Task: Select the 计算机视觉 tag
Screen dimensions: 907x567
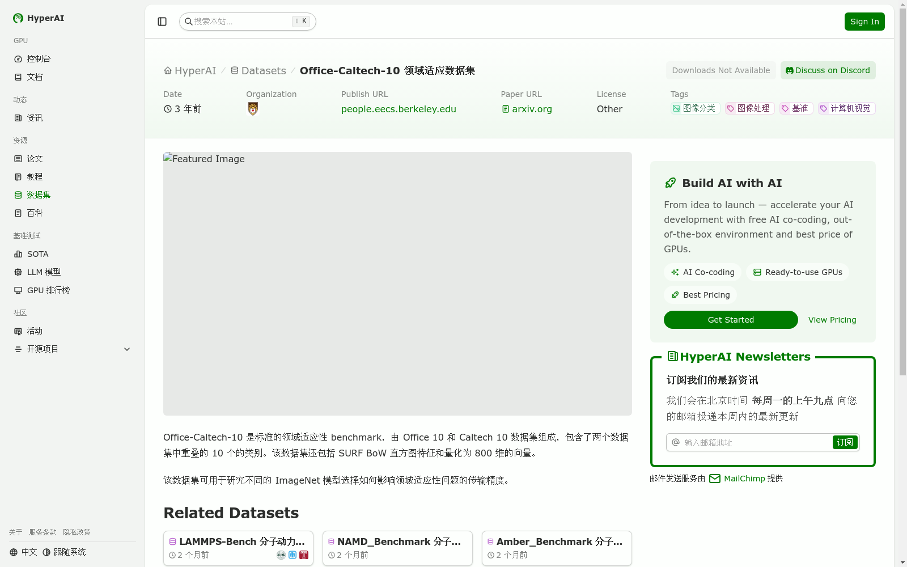Action: (x=846, y=108)
